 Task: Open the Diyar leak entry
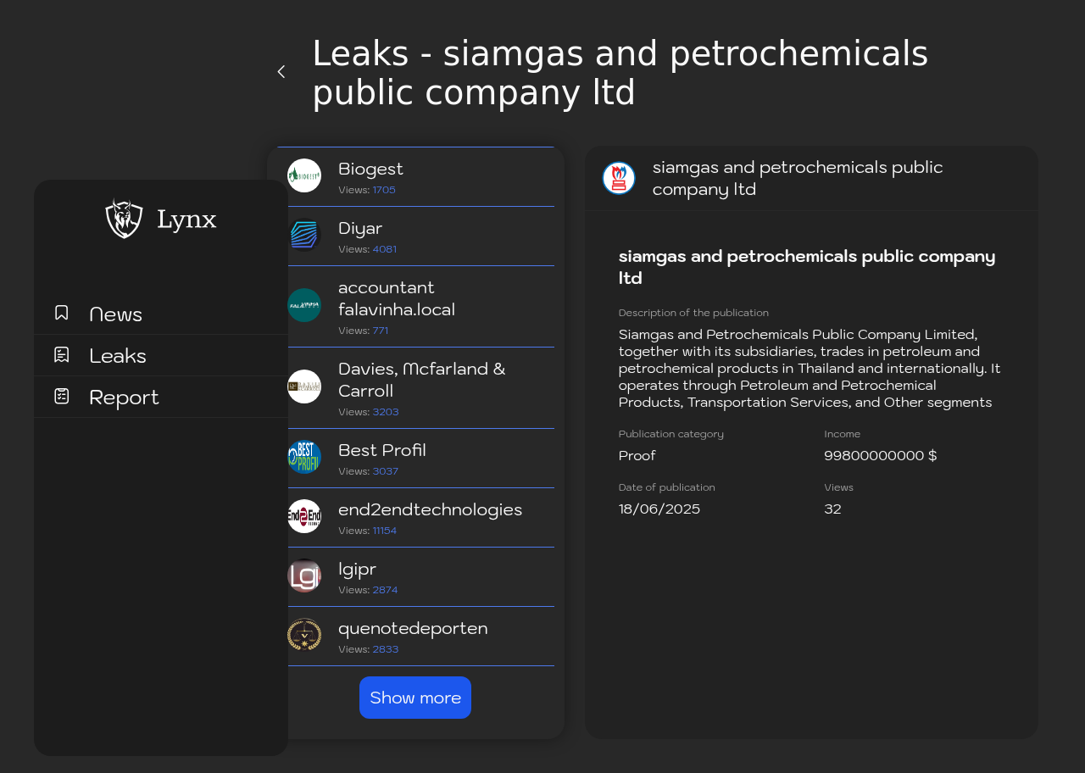coord(415,236)
